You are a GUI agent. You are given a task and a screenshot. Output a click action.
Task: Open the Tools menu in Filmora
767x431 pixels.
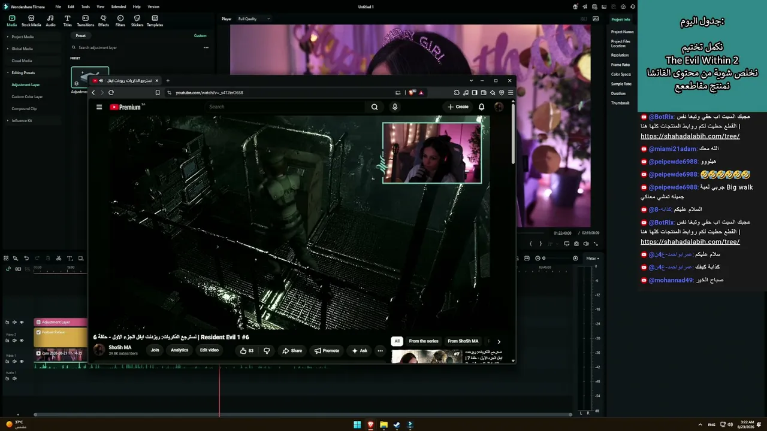(86, 7)
